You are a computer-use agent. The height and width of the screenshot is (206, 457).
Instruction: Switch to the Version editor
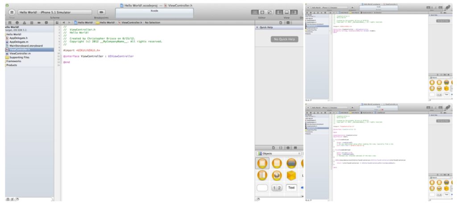269,12
